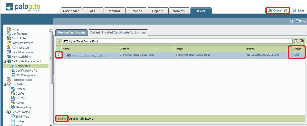Click the certificate search input field
The height and width of the screenshot is (126, 307).
pyautogui.click(x=177, y=41)
